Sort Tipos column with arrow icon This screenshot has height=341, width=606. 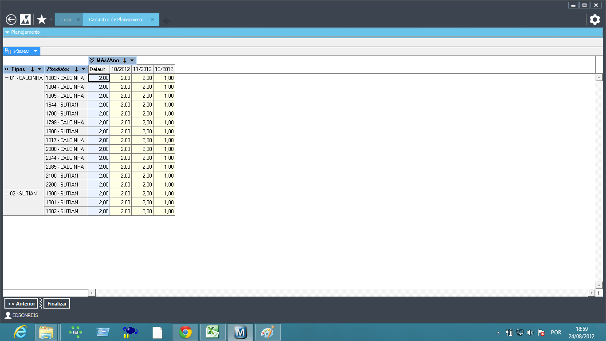[x=32, y=69]
